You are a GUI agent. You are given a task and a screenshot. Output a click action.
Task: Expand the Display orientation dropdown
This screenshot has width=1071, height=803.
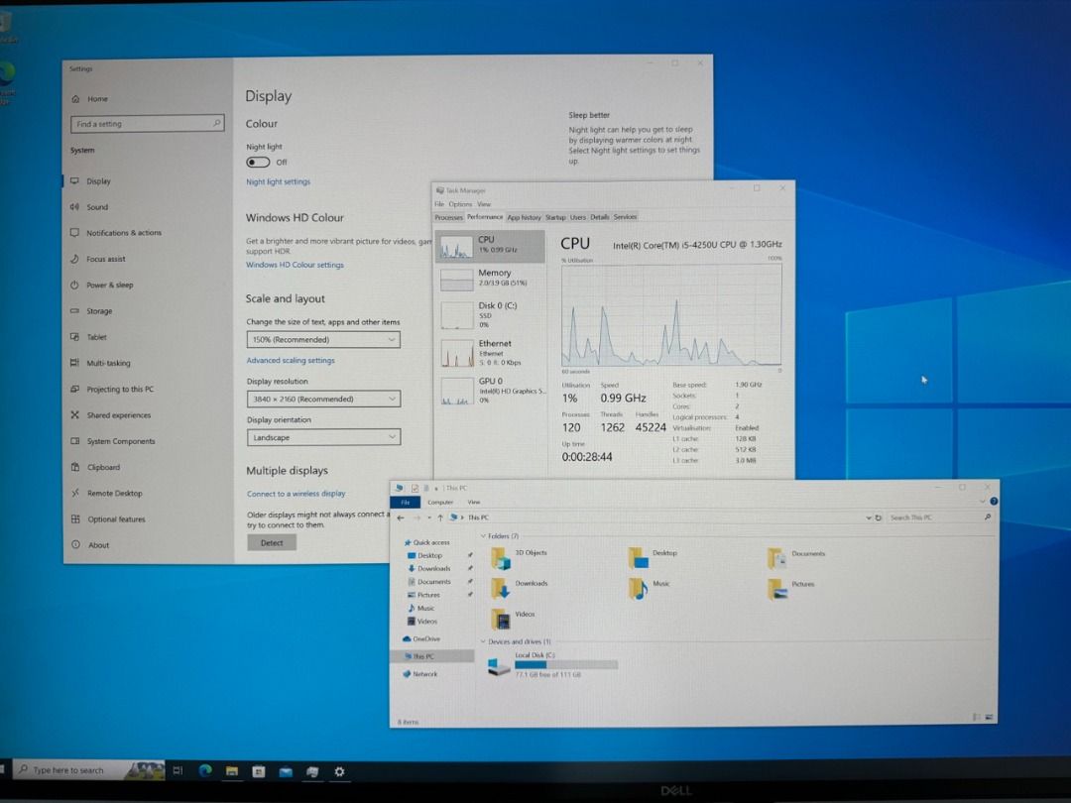coord(323,437)
